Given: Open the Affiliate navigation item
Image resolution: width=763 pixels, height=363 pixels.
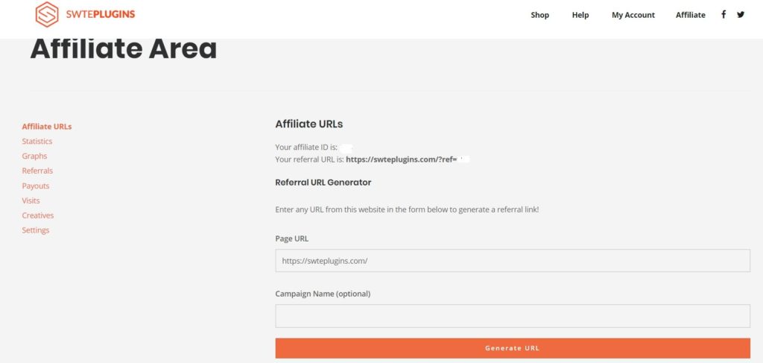Looking at the screenshot, I should click(x=690, y=15).
